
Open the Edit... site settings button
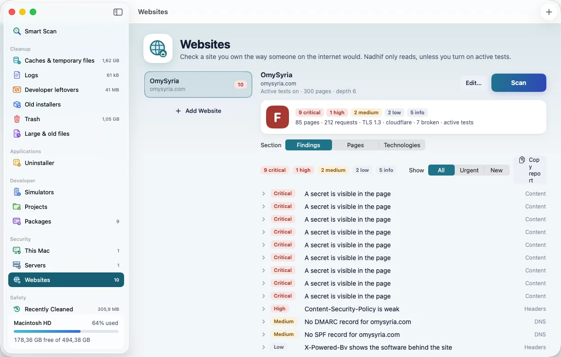point(474,83)
